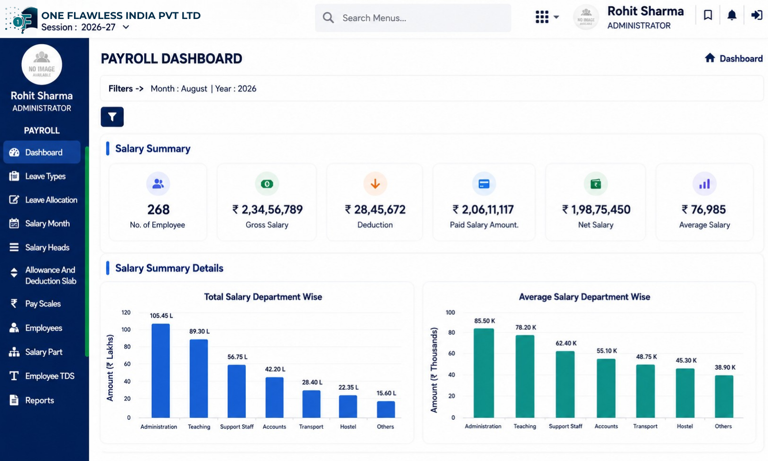The height and width of the screenshot is (461, 768).
Task: Click the 'Month : August' filter text
Action: click(179, 89)
